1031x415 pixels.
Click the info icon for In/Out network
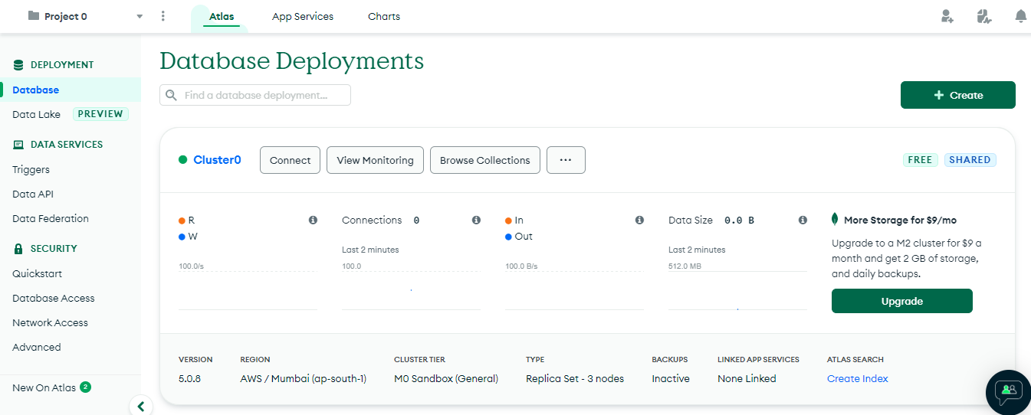click(639, 220)
